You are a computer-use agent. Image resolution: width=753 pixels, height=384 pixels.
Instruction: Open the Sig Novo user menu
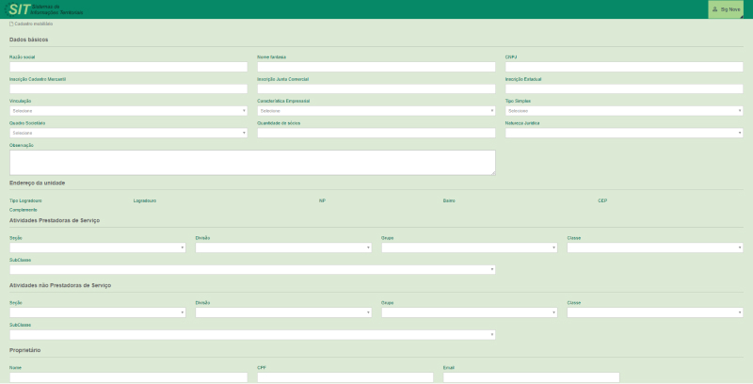coord(729,9)
